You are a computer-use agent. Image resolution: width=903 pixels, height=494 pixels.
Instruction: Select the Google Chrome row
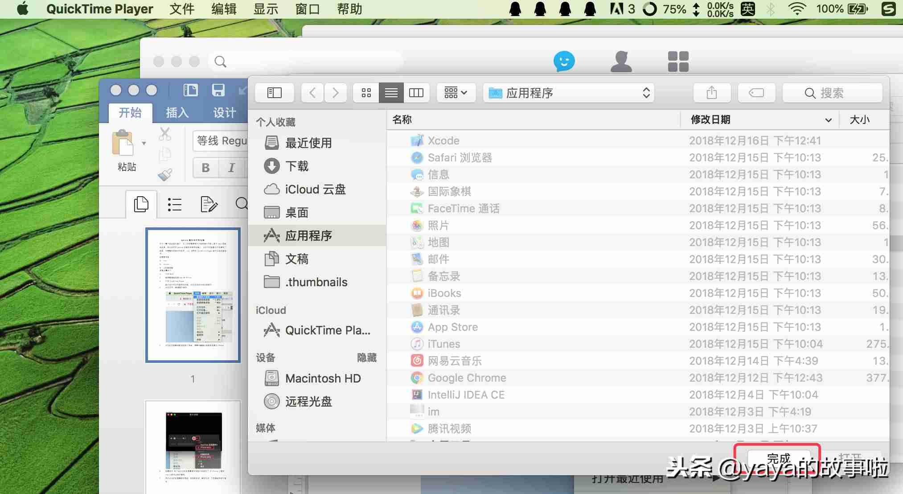(638, 378)
